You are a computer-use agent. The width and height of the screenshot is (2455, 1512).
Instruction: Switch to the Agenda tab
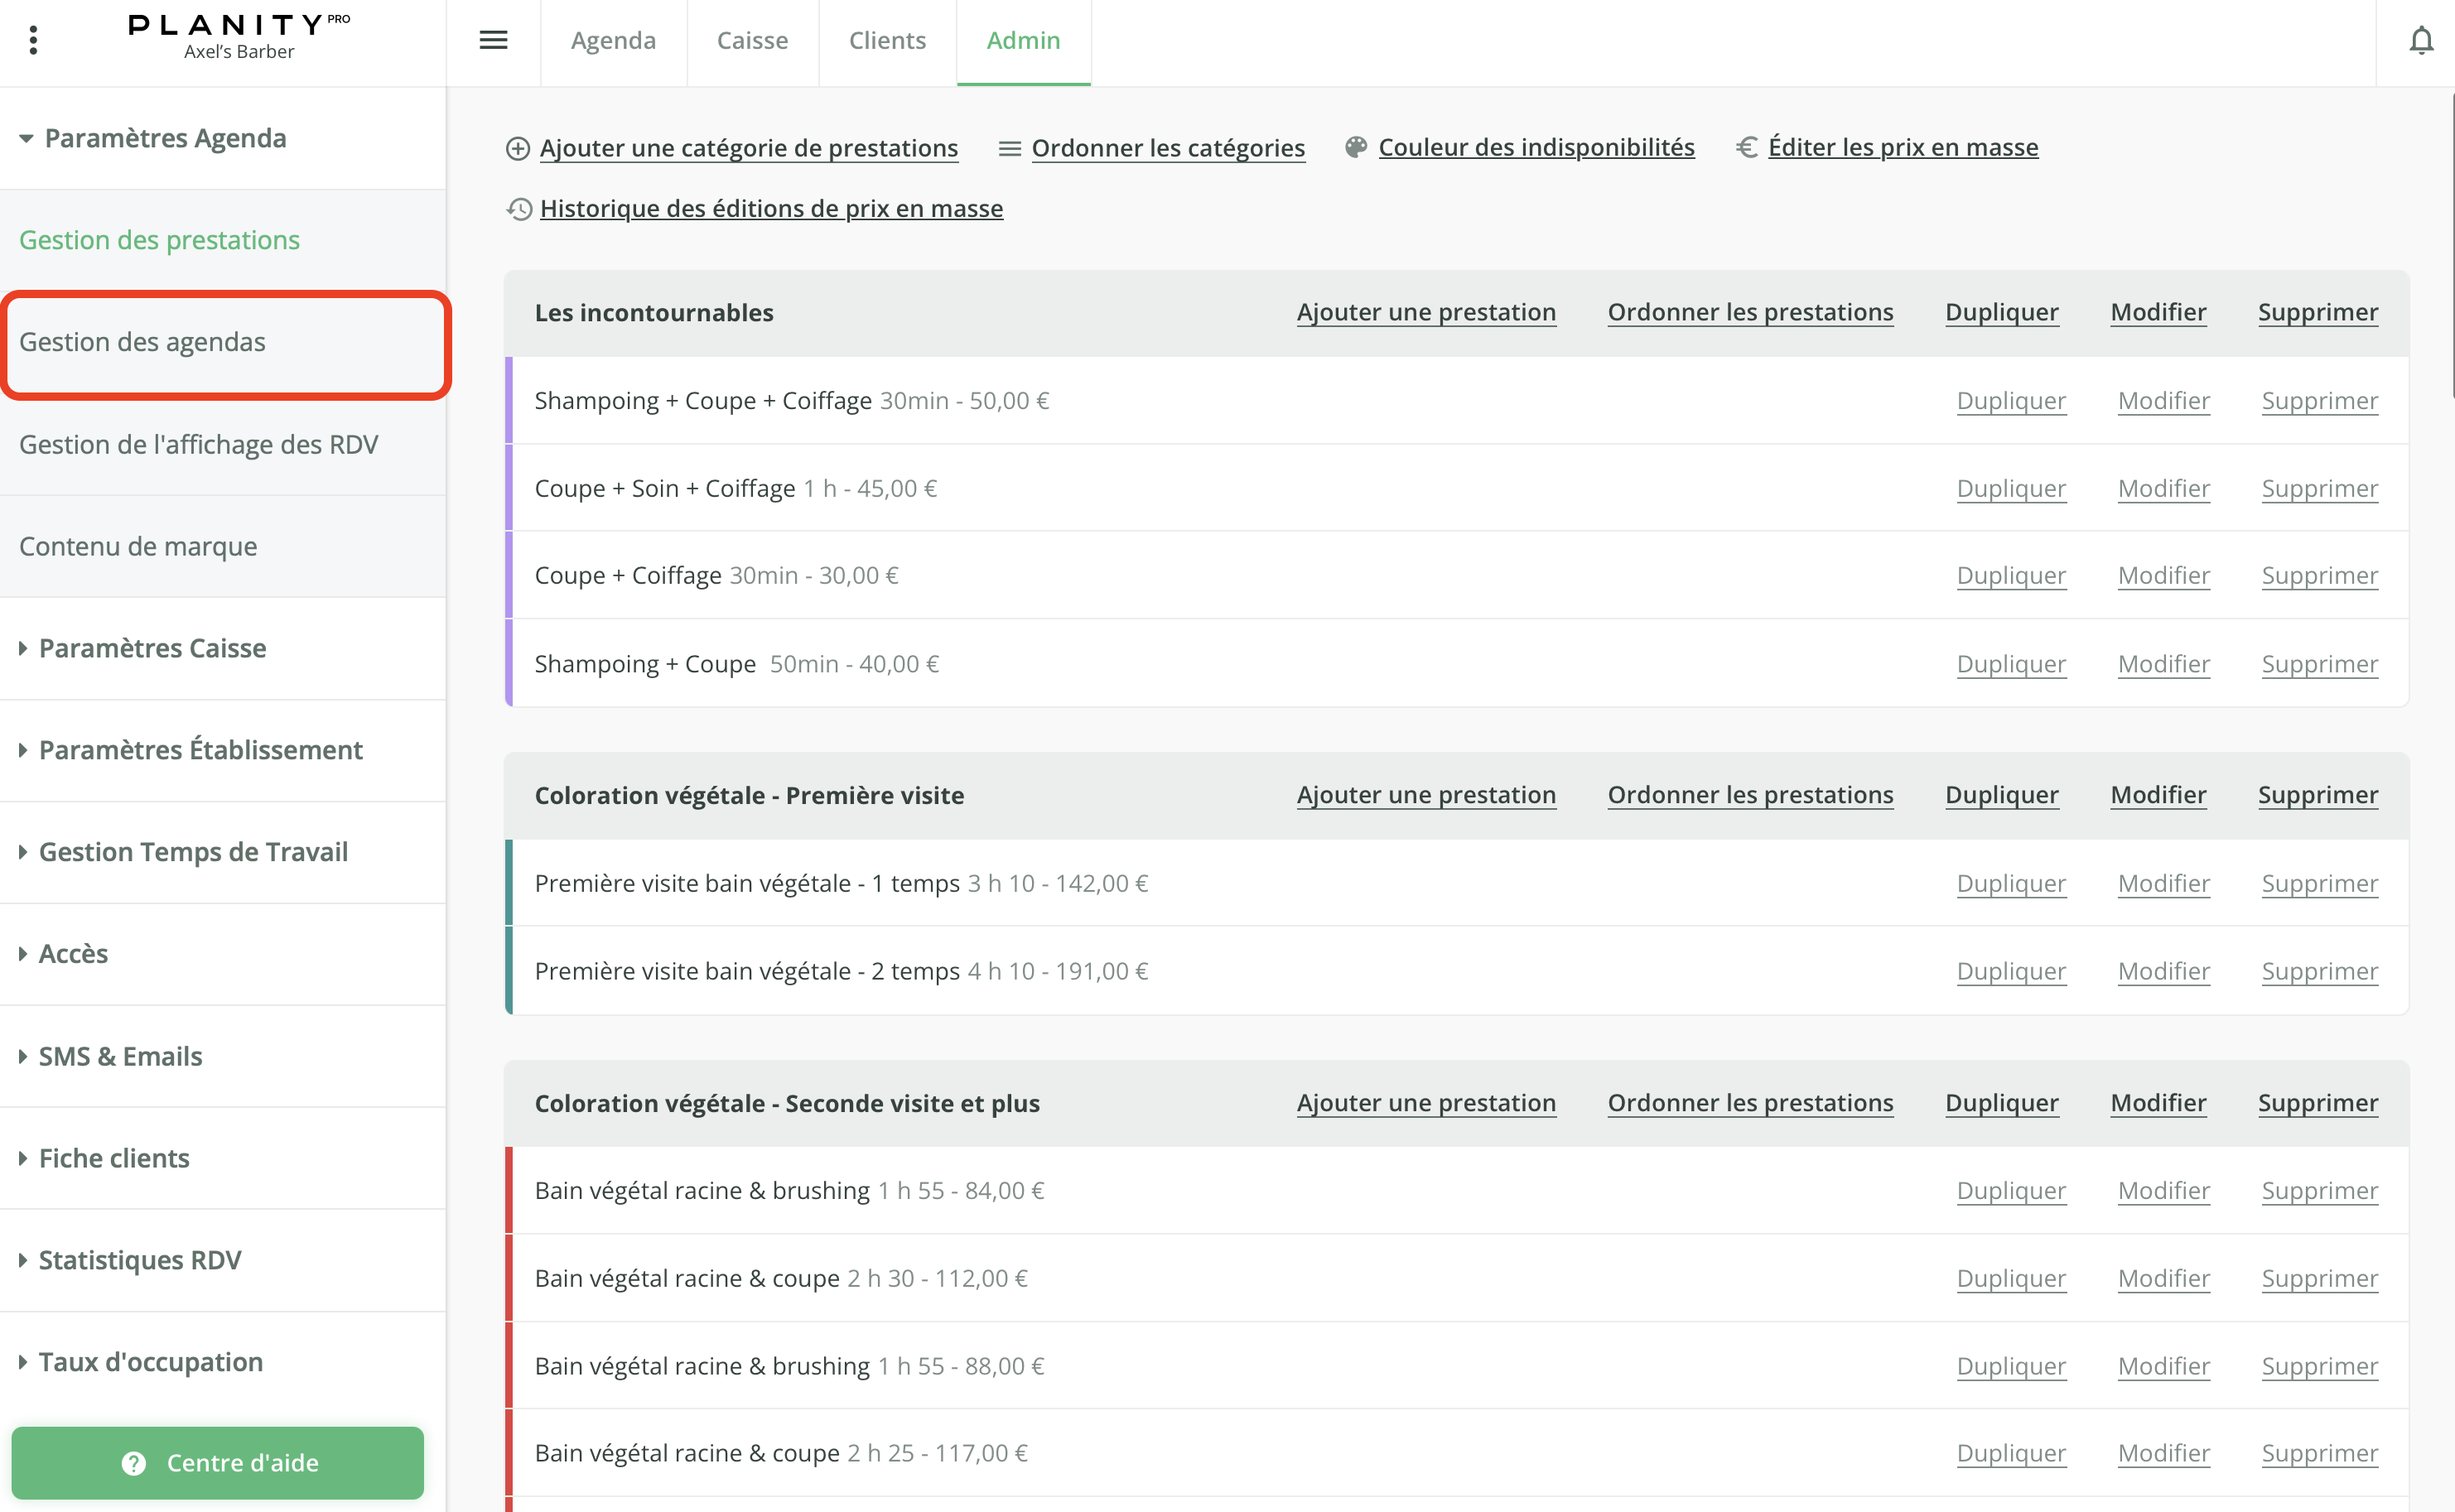[613, 40]
